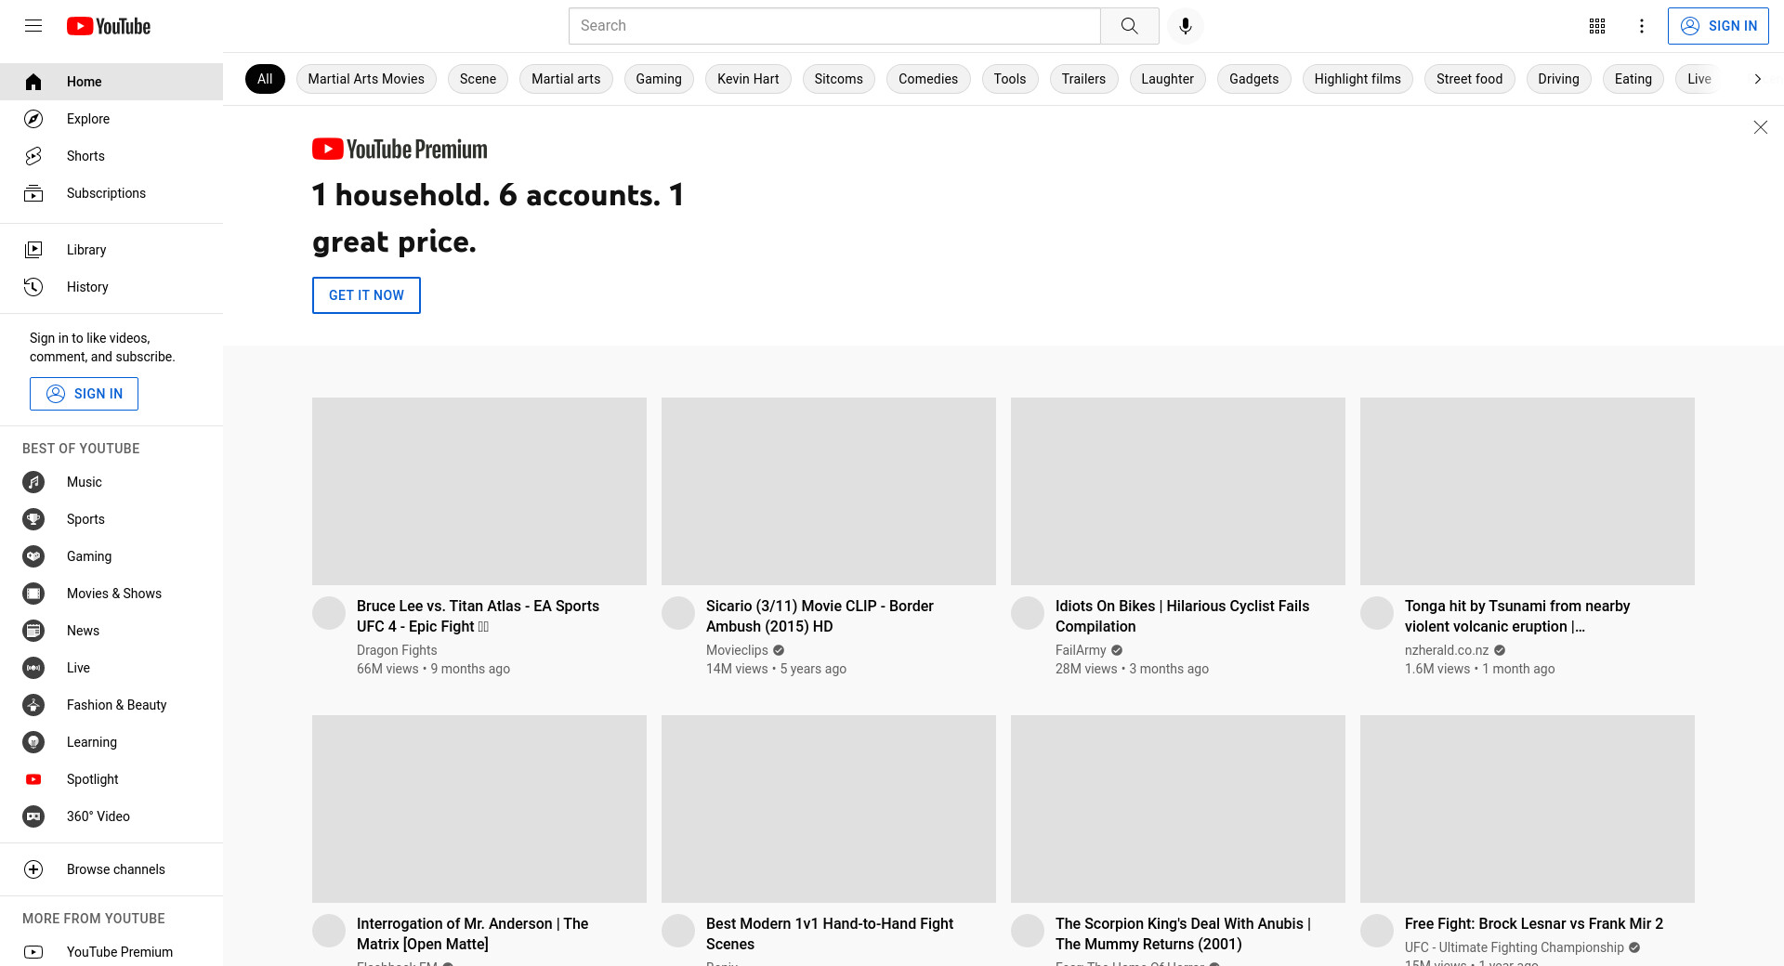Visit Movieclips channel link
The image size is (1784, 966).
(x=737, y=650)
